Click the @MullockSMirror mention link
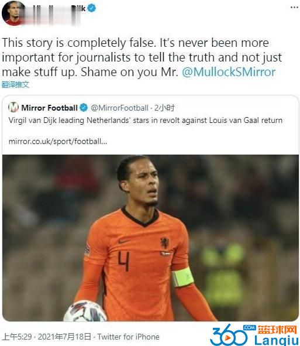The height and width of the screenshot is (346, 300). tap(229, 72)
